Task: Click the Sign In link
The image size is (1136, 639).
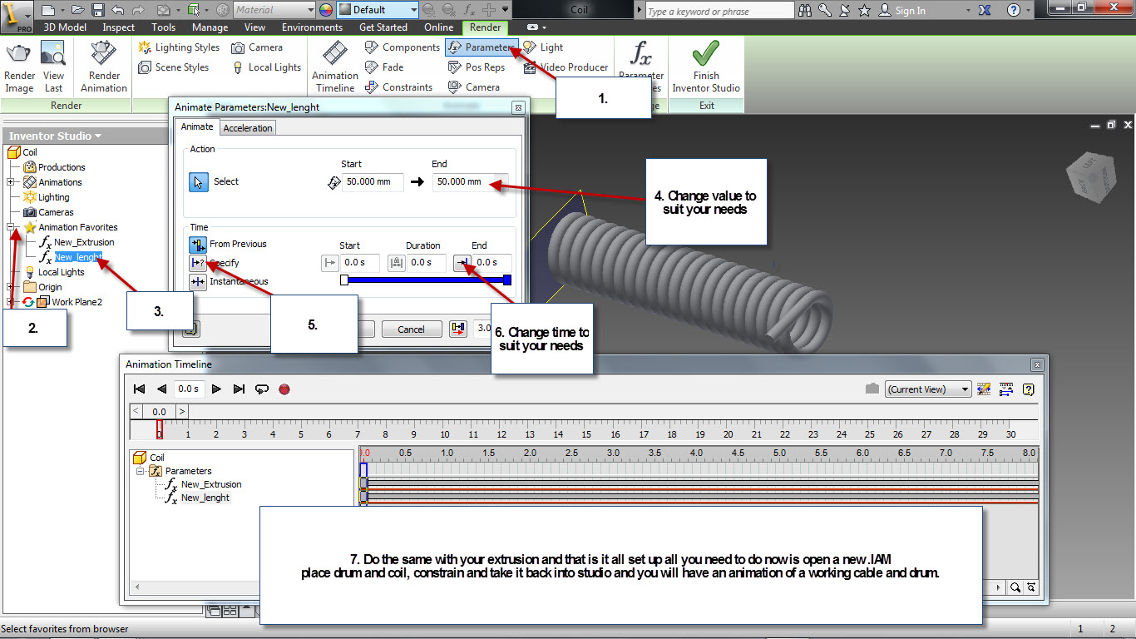Action: coord(911,11)
